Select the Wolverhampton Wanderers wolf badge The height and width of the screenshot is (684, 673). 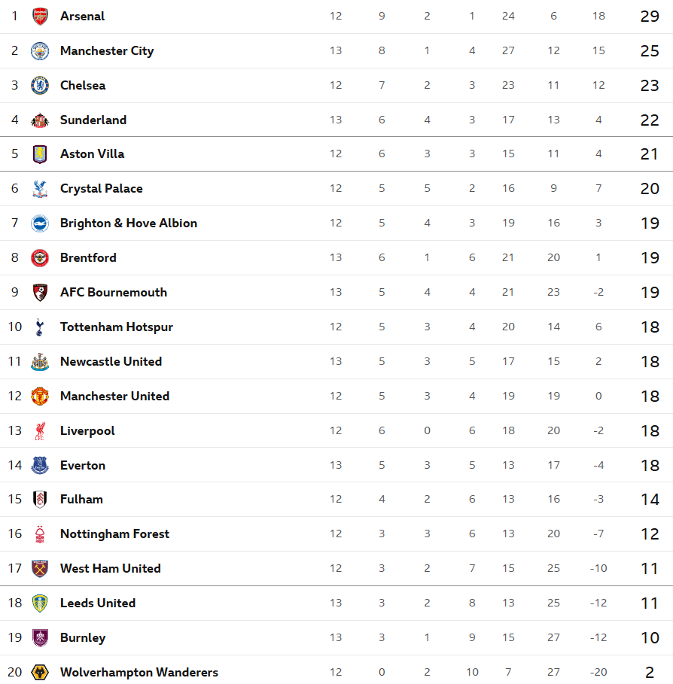[40, 672]
